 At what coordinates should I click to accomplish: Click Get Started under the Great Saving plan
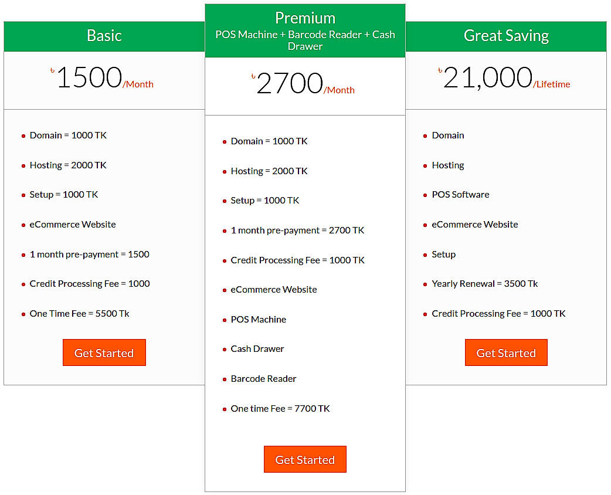click(506, 352)
